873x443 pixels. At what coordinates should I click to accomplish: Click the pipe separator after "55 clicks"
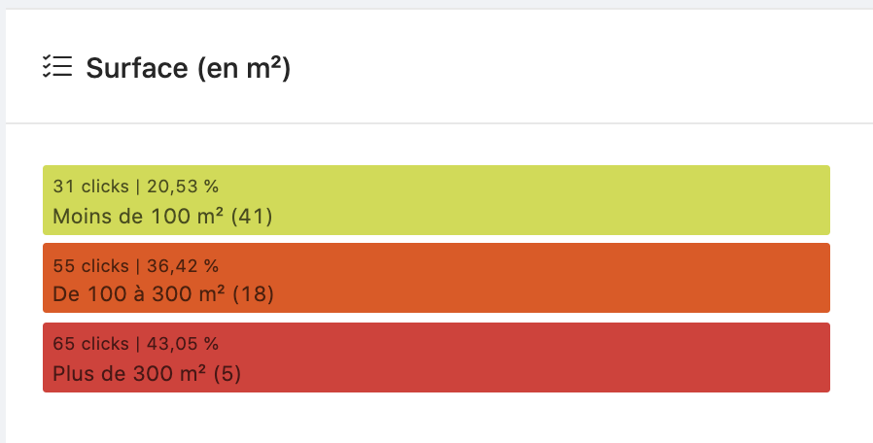coord(137,265)
